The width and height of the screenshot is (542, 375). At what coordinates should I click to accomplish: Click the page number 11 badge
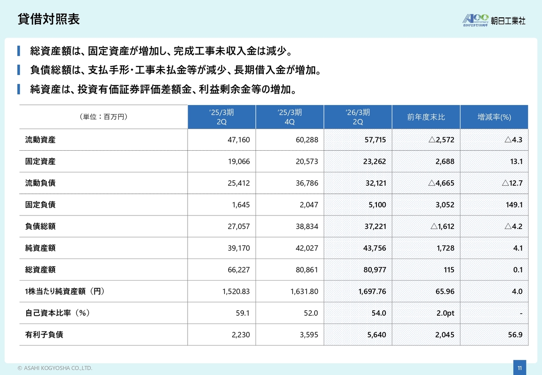tap(519, 367)
